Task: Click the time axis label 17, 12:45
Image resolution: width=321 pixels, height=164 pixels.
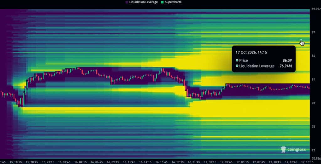Action: [x=291, y=162]
